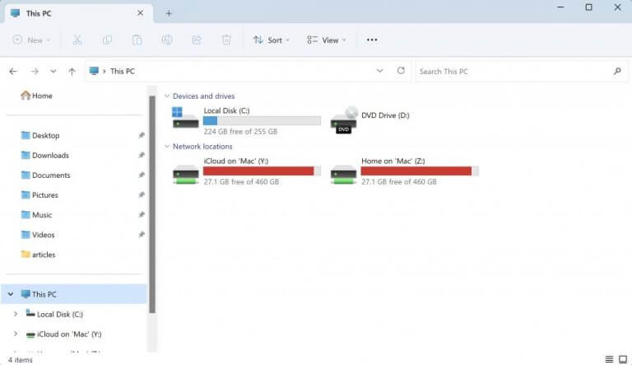Open Home in navigation pane
This screenshot has height=365, width=632.
pos(37,96)
